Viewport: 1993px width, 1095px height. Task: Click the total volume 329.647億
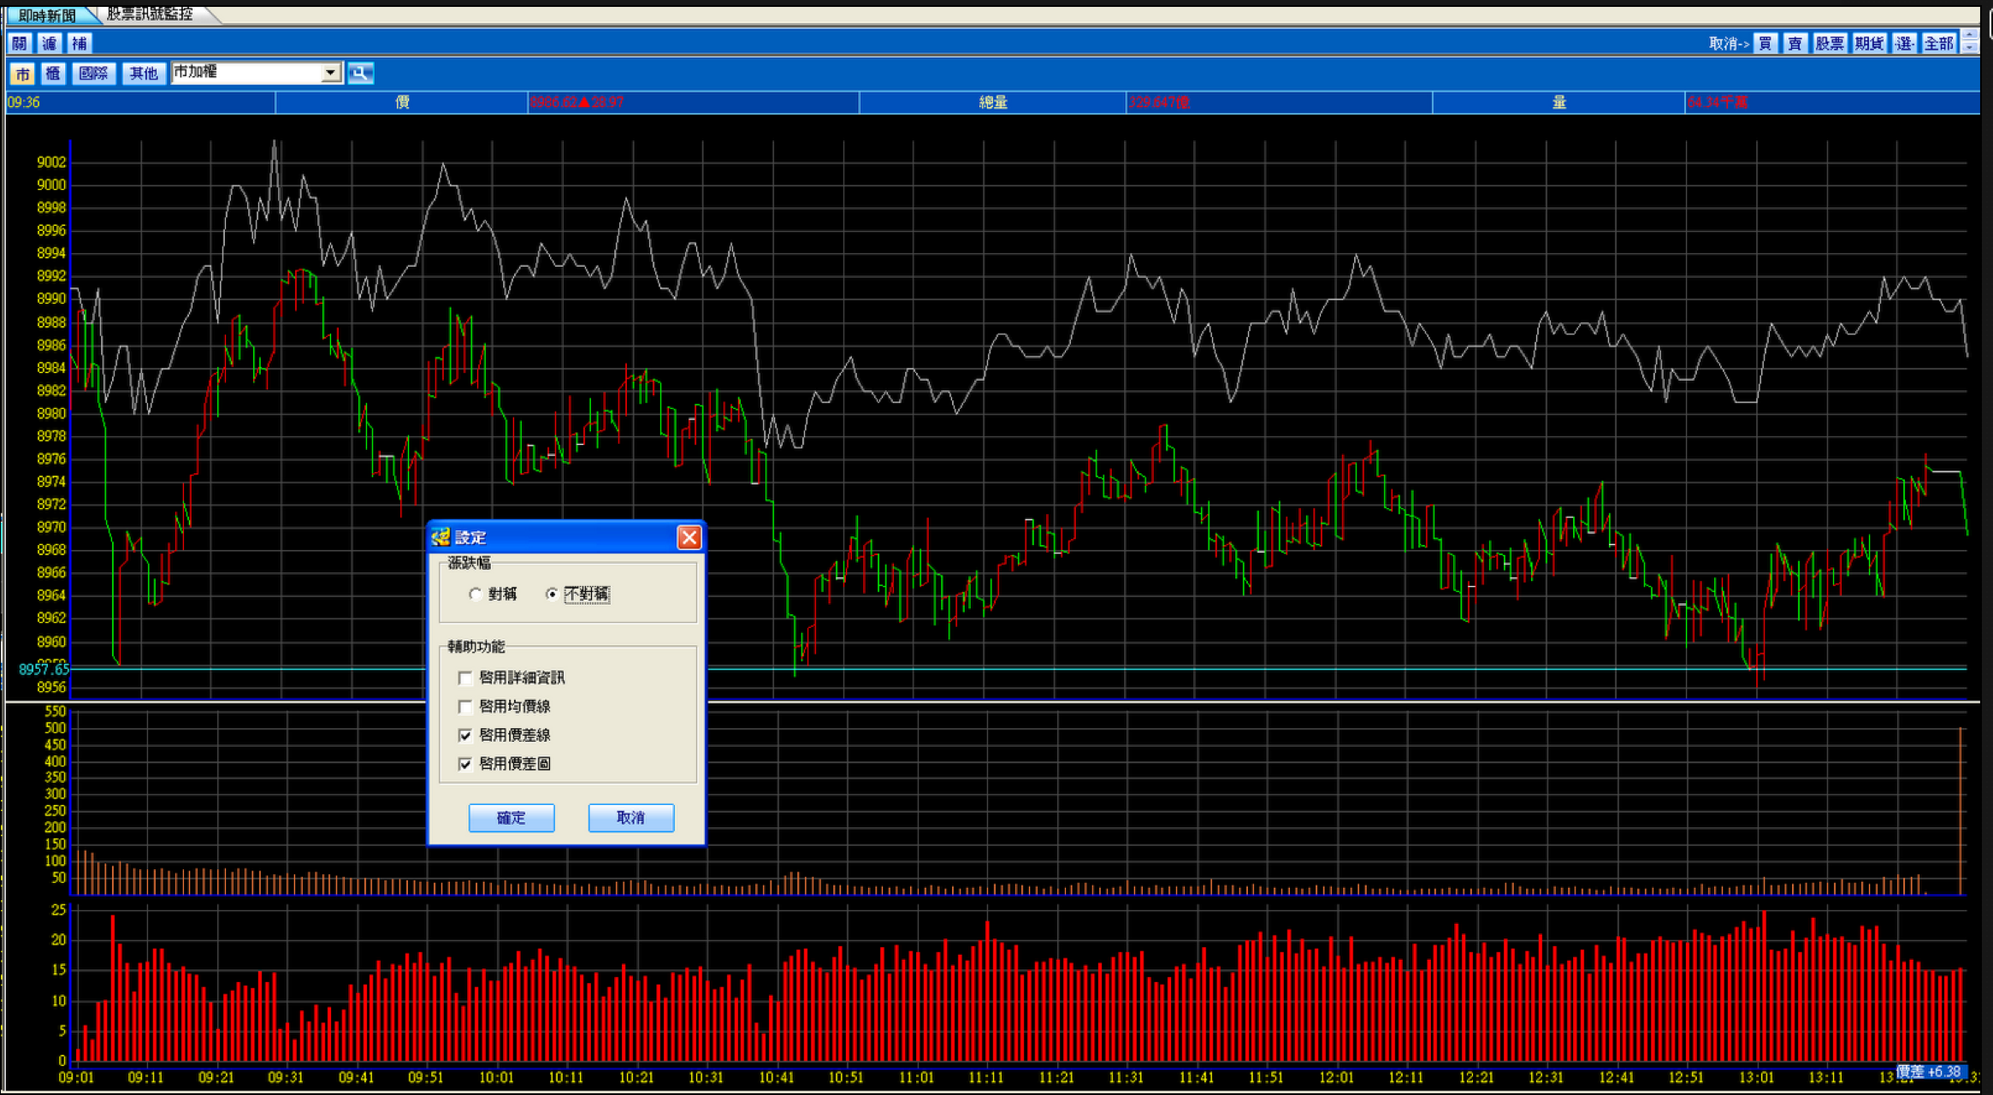click(x=1158, y=103)
